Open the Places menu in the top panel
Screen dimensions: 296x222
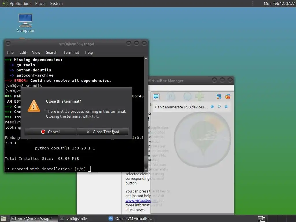[x=40, y=3]
